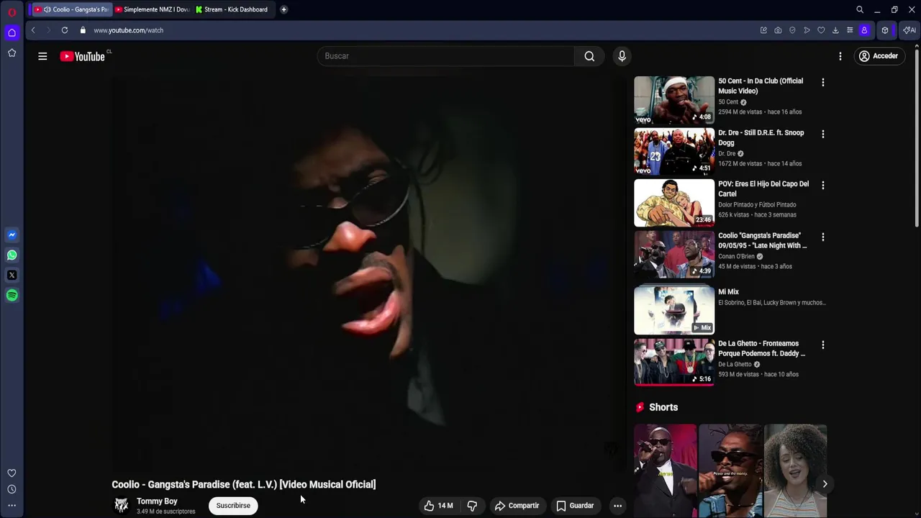921x518 pixels.
Task: Dislike the video with thumbs-down
Action: (472, 505)
